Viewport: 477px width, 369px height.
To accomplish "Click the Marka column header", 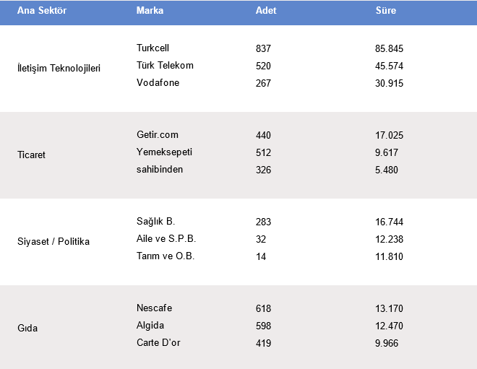I will (150, 11).
